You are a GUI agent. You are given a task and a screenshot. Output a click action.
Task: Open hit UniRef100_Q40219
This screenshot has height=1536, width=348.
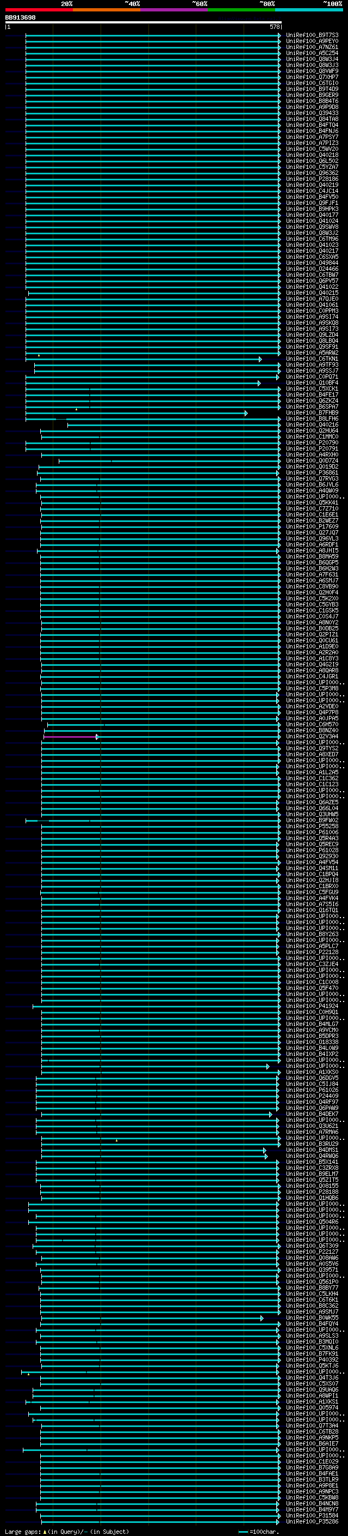click(312, 185)
